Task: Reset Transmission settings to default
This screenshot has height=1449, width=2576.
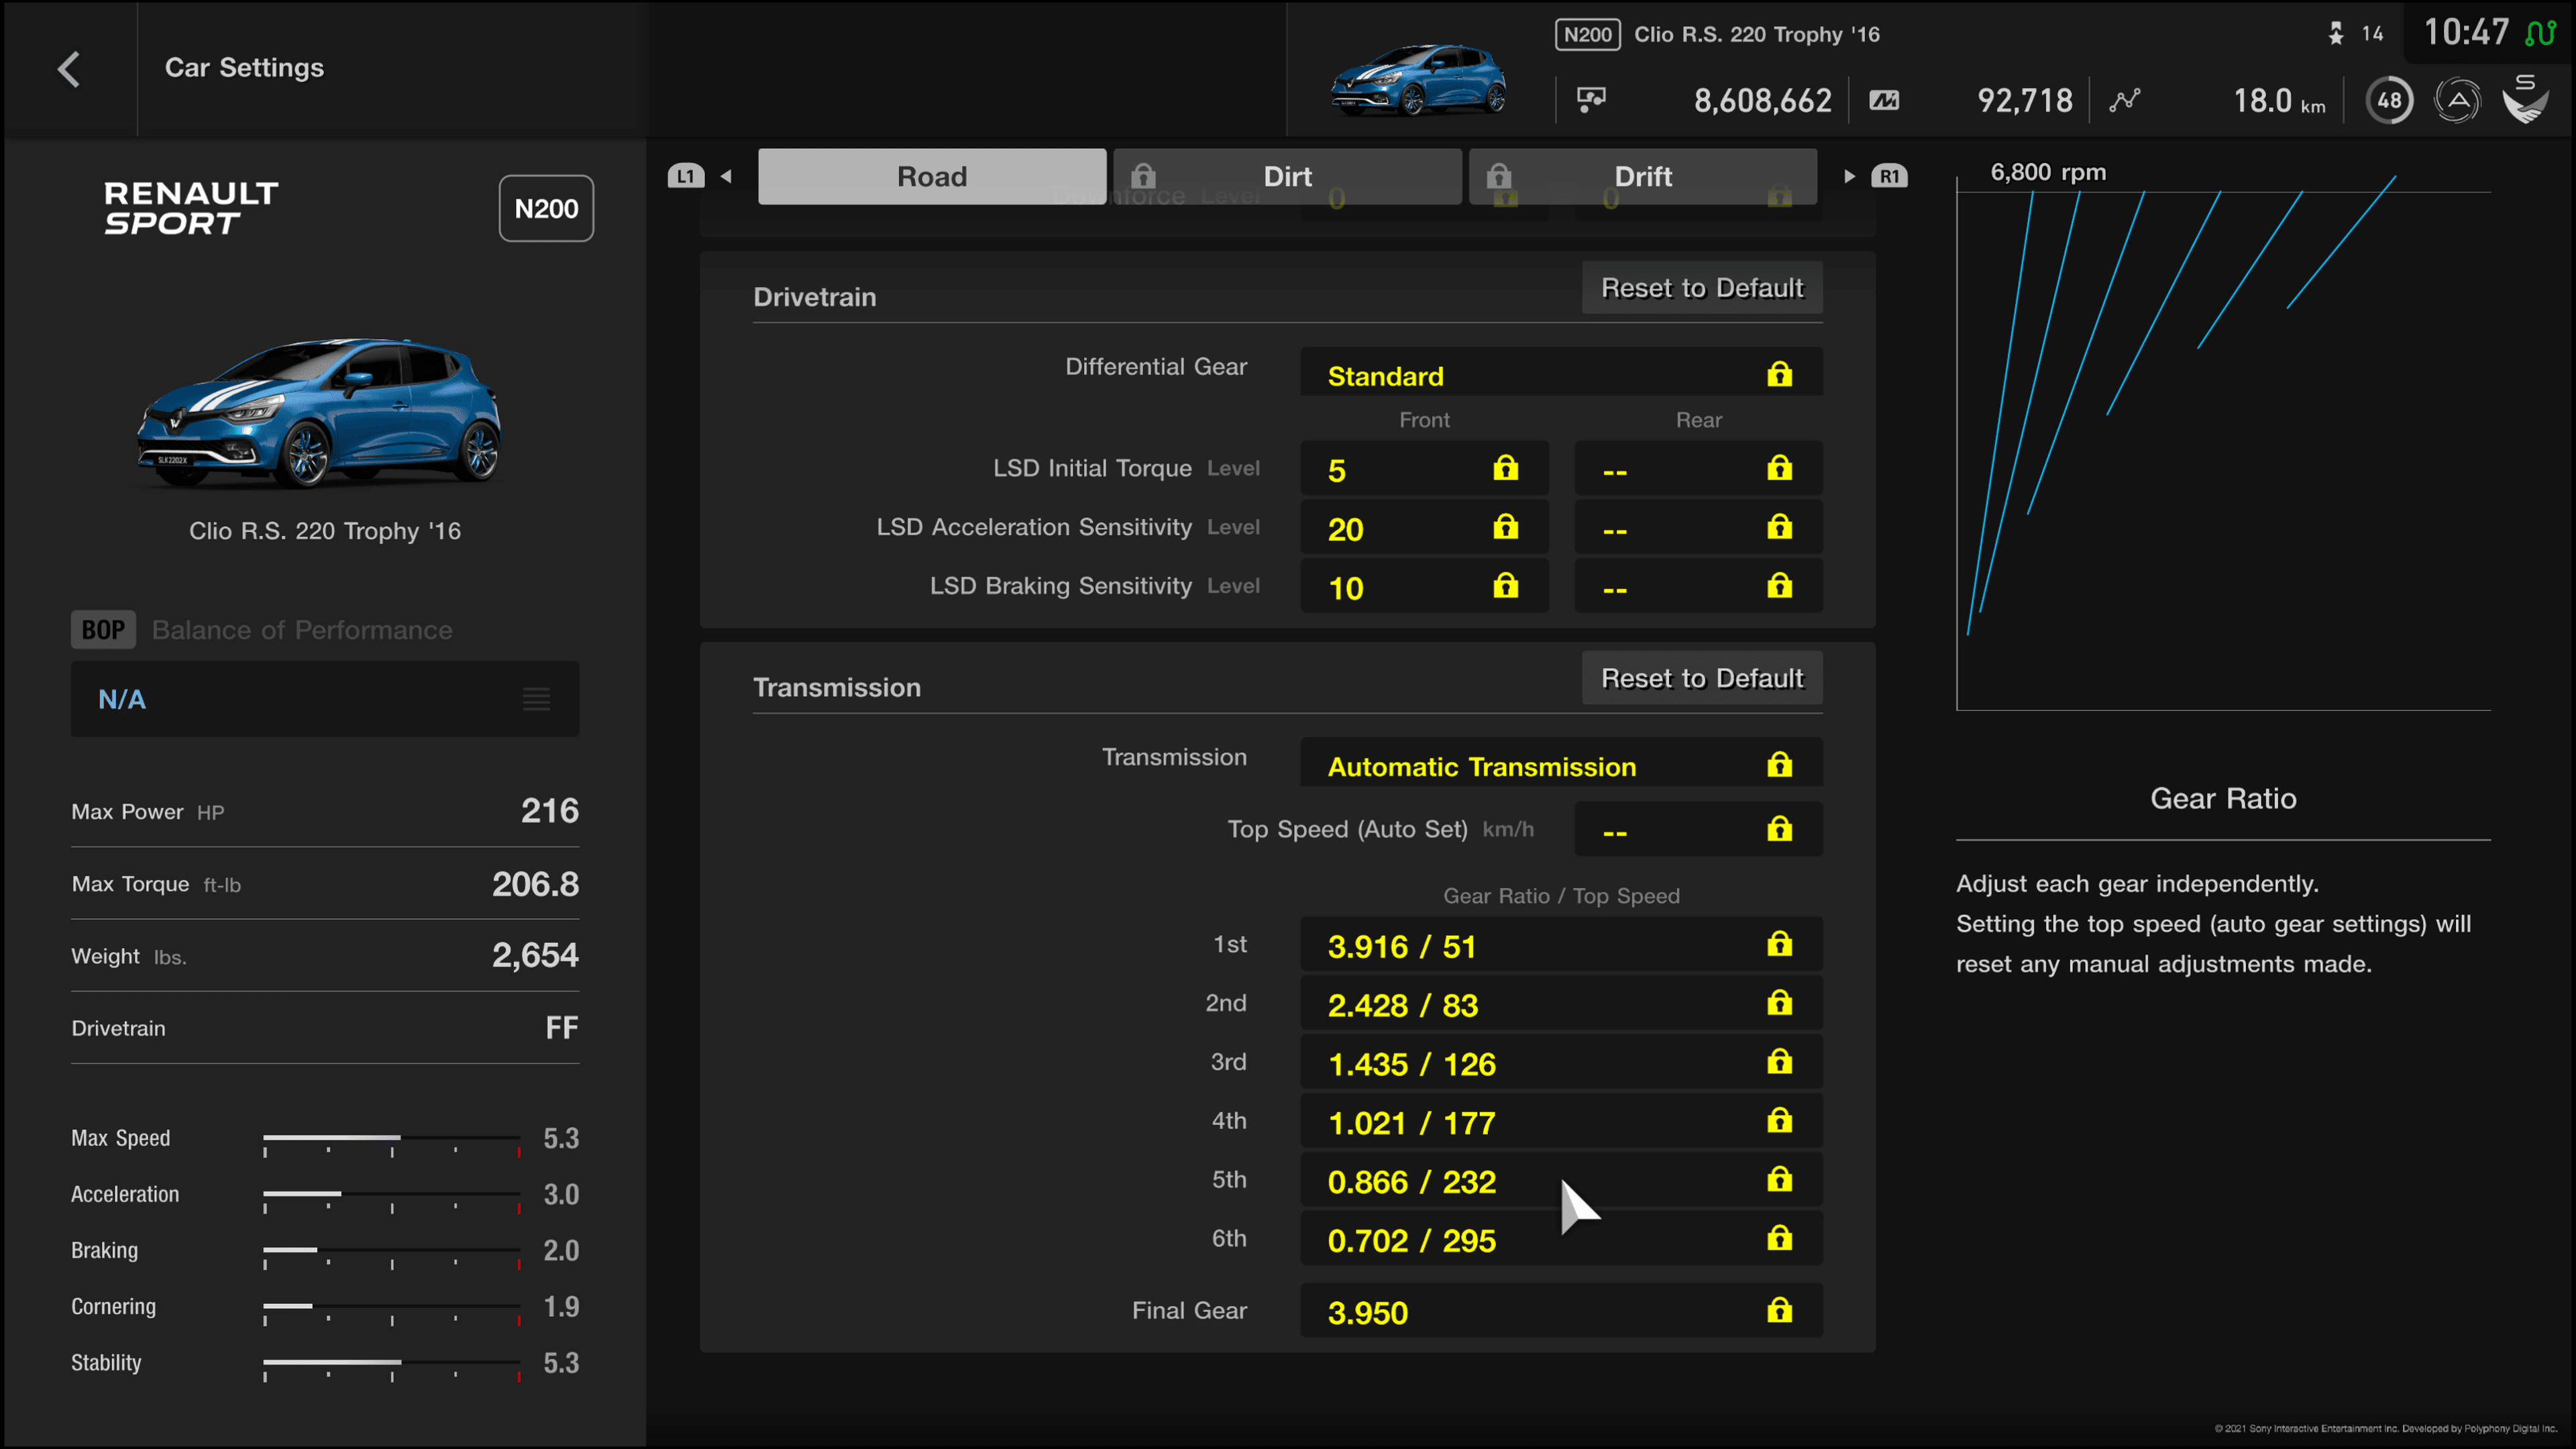Action: click(x=1699, y=678)
